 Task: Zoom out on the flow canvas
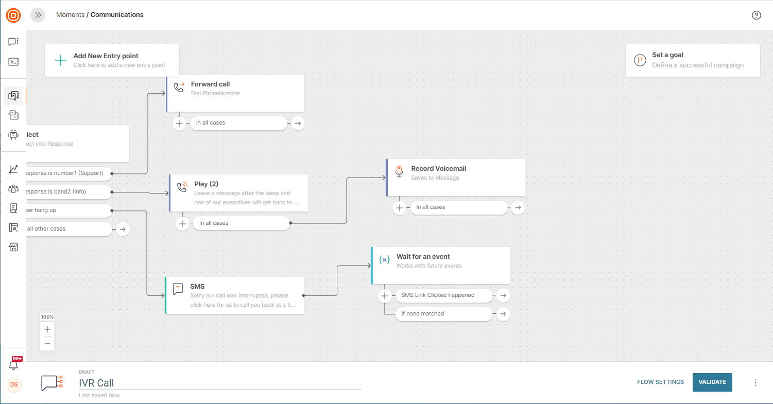pyautogui.click(x=47, y=343)
